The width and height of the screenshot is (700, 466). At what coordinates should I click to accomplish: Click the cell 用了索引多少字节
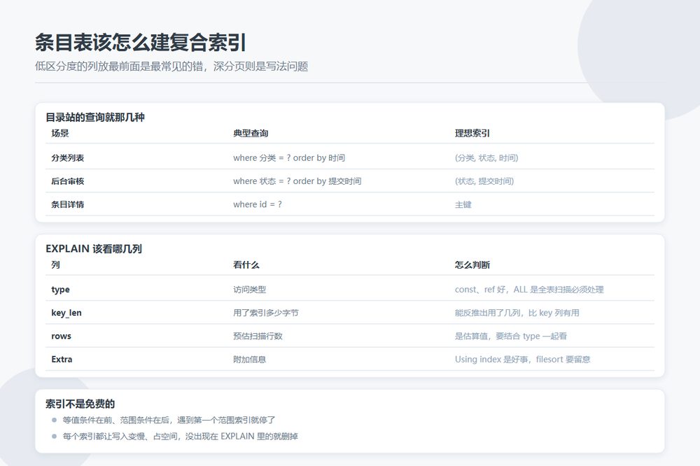pyautogui.click(x=265, y=313)
